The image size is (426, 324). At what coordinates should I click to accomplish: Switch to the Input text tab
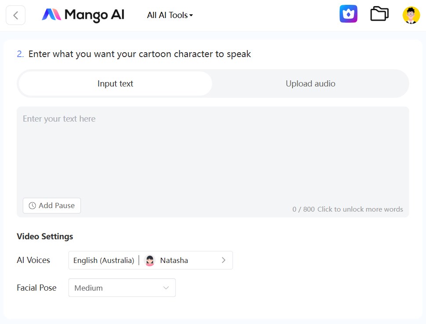[x=115, y=83]
